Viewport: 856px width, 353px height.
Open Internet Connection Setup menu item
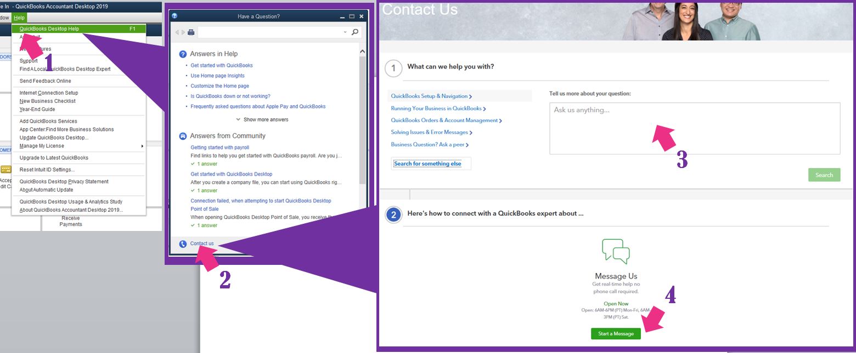[49, 93]
